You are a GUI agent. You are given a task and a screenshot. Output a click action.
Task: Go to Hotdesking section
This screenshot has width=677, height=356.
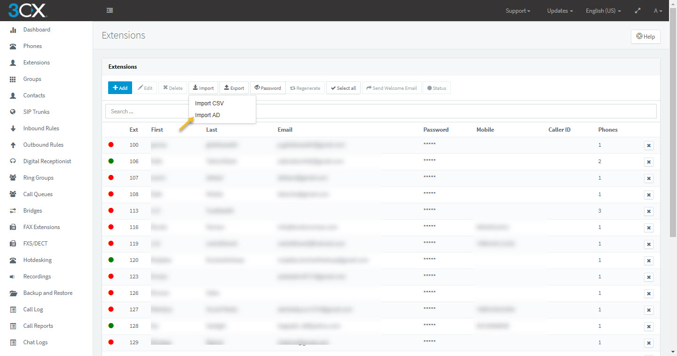pyautogui.click(x=37, y=260)
